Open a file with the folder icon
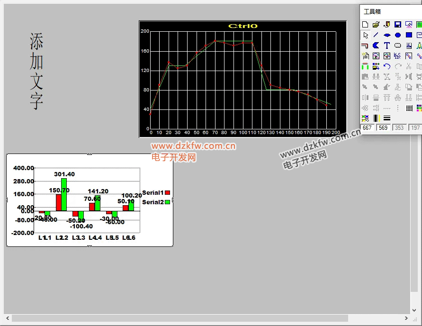The height and width of the screenshot is (326, 422). (376, 24)
